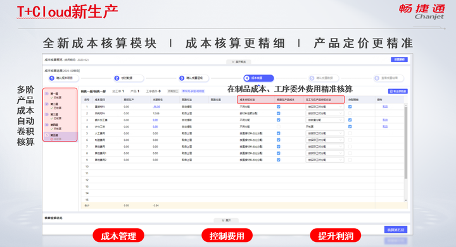The image size is (456, 247).
Task: Select the 12.66 value in row 2
Action: tap(156, 113)
